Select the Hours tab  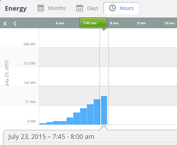[121, 8]
